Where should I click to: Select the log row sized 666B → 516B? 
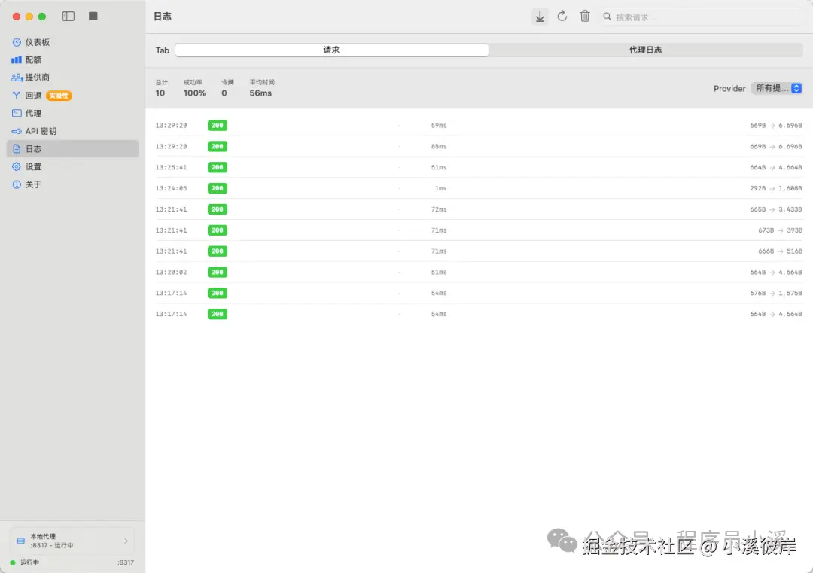click(479, 251)
